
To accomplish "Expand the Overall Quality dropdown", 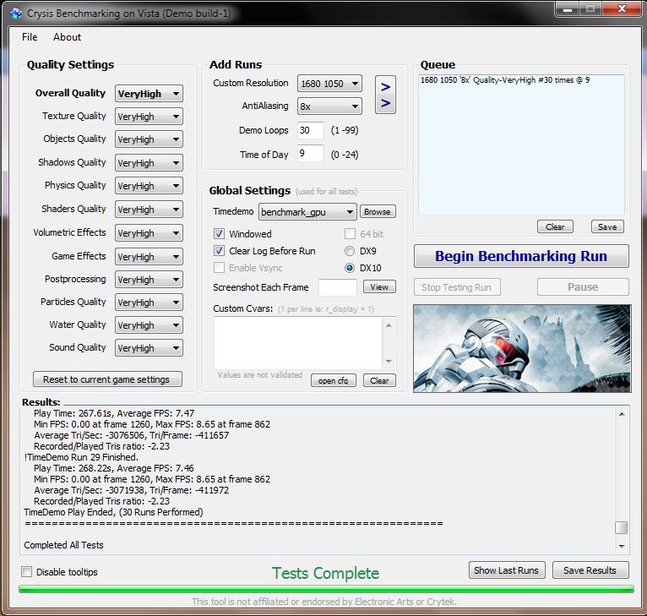I will click(149, 94).
